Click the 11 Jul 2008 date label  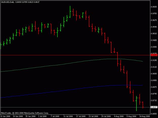68,116
